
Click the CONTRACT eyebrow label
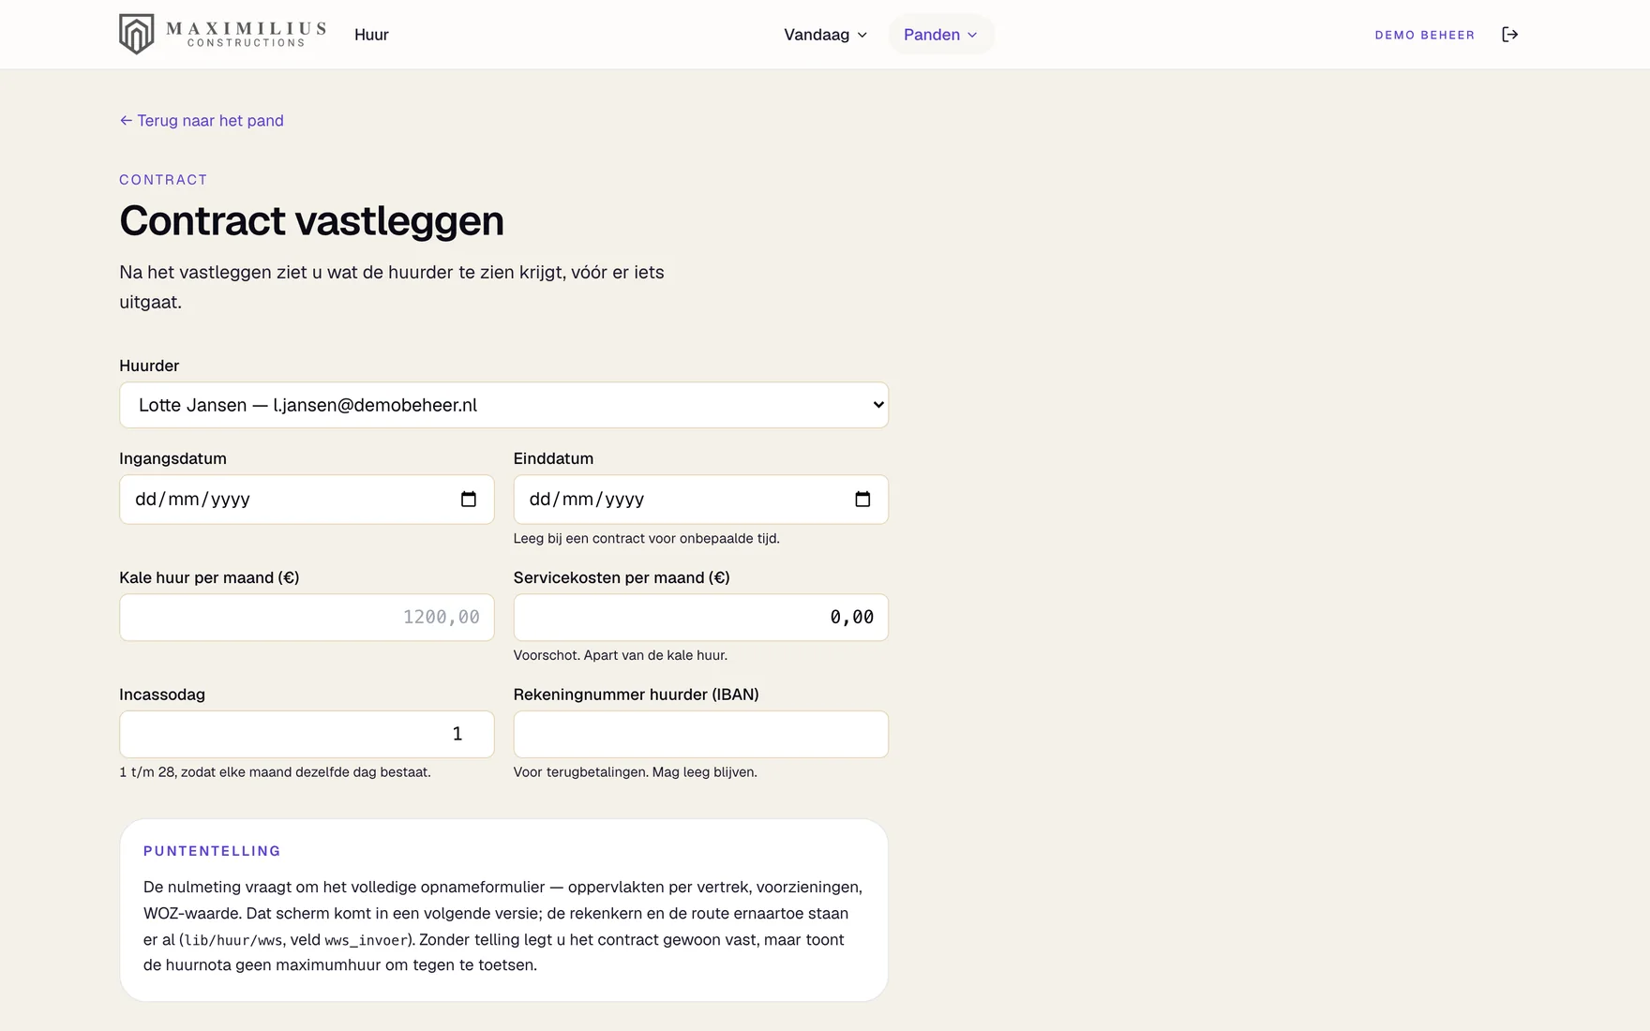(x=163, y=179)
